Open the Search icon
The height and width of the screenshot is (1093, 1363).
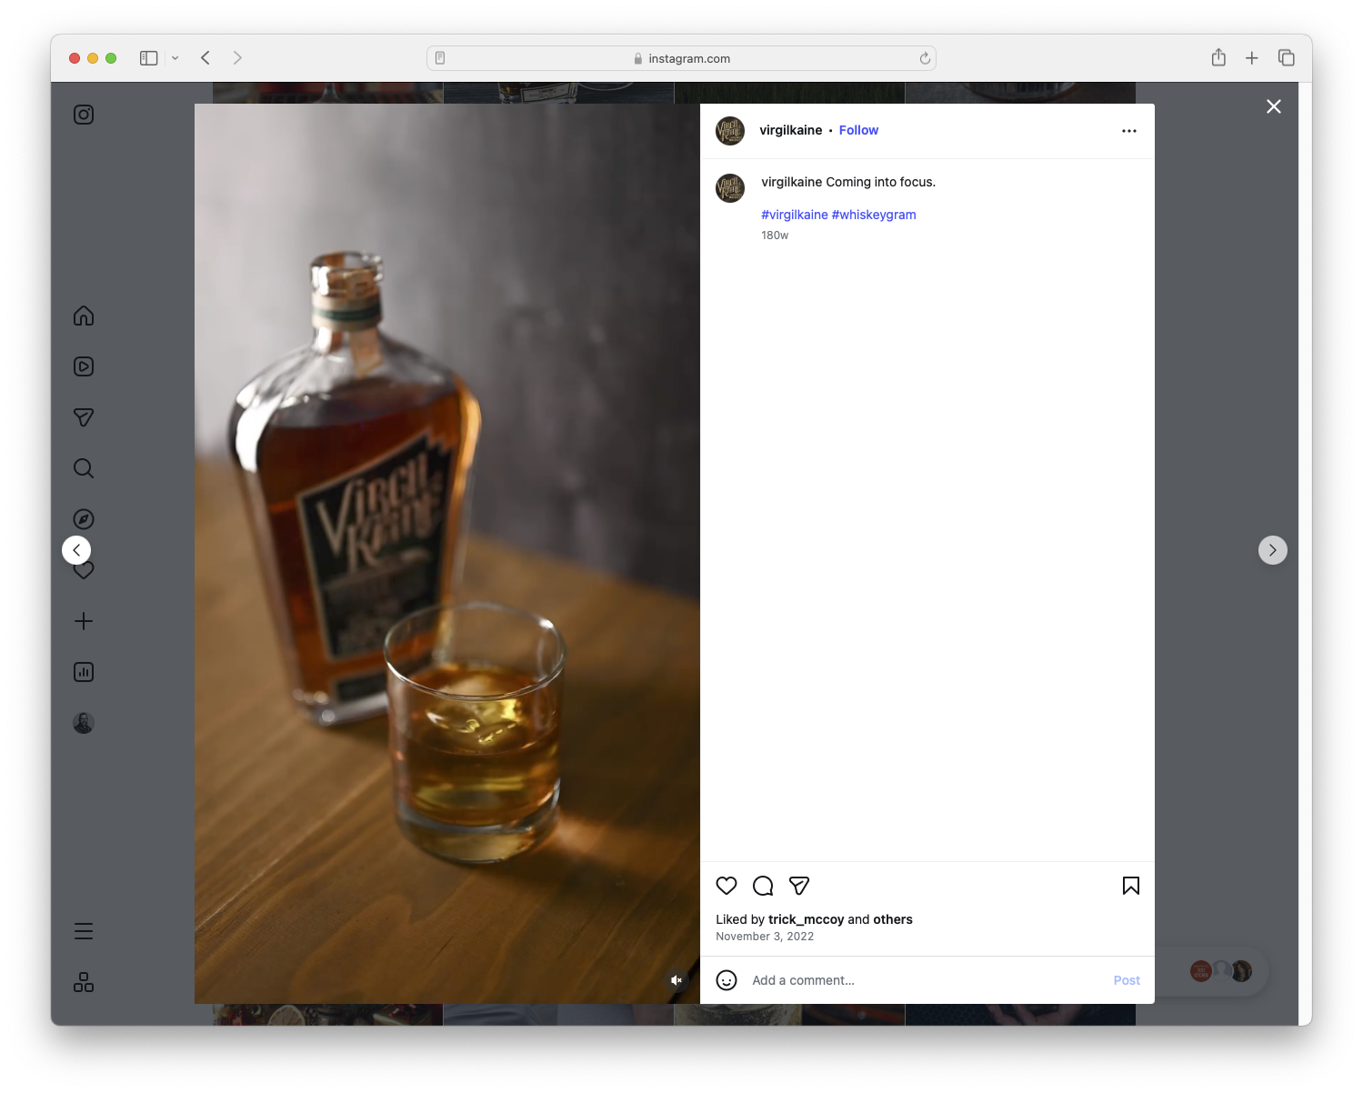click(x=83, y=468)
